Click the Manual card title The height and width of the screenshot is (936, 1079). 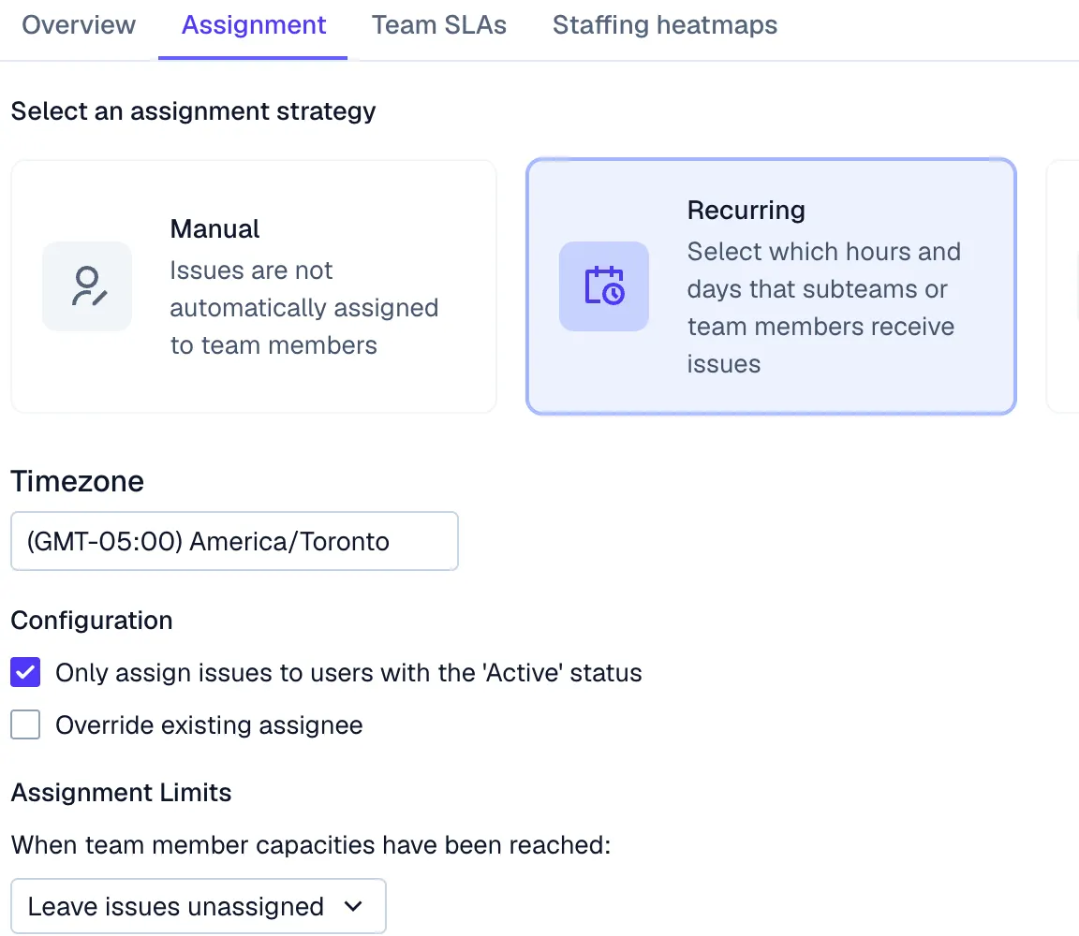coord(215,229)
